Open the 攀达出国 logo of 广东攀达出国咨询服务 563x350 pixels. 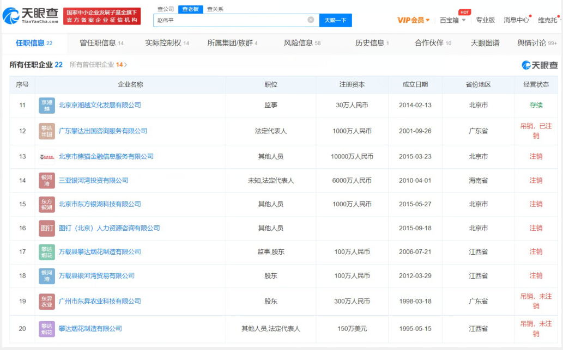[47, 131]
